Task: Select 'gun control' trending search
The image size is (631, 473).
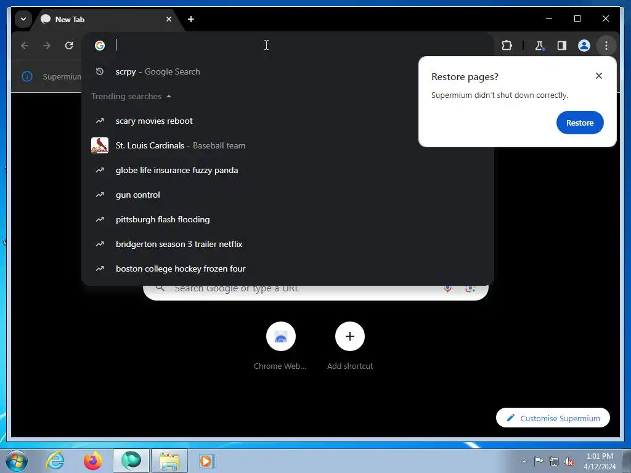Action: click(x=287, y=195)
